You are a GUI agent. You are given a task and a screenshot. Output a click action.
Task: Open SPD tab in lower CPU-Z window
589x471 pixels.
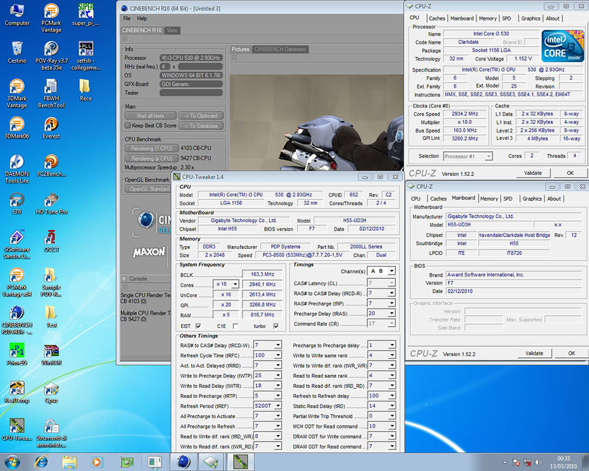pyautogui.click(x=508, y=199)
